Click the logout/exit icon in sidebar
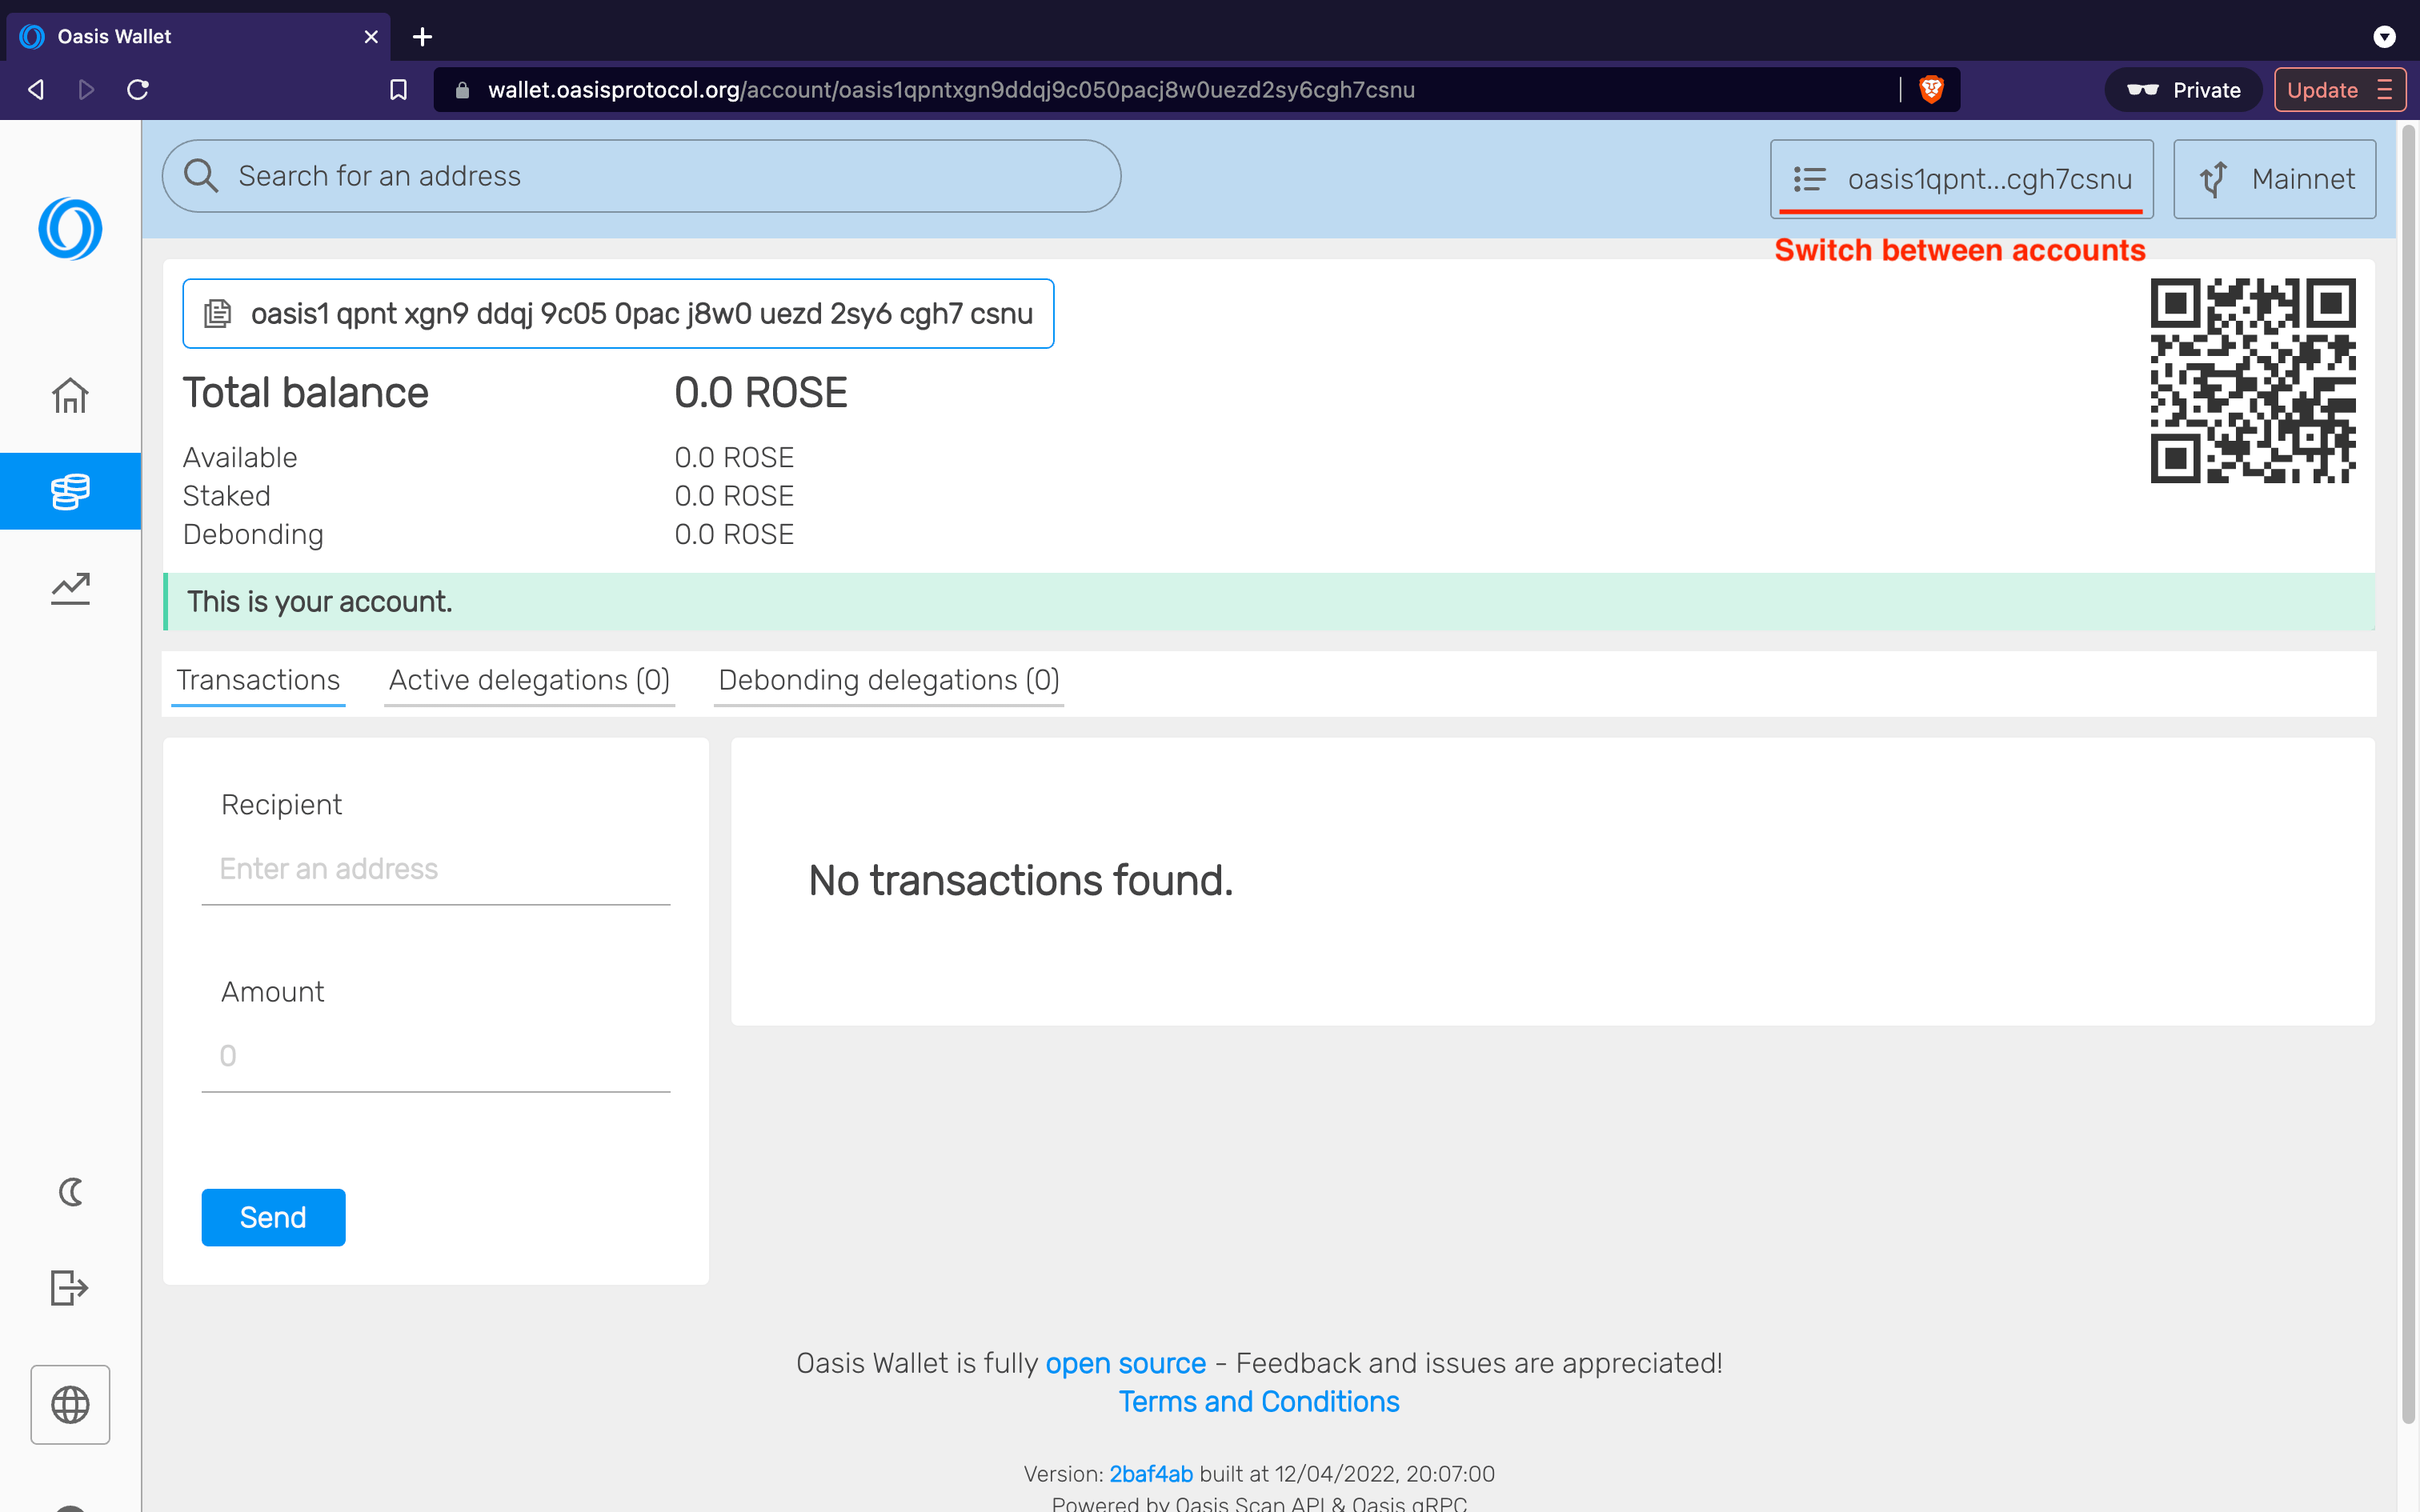The width and height of the screenshot is (2420, 1512). pos(70,1289)
